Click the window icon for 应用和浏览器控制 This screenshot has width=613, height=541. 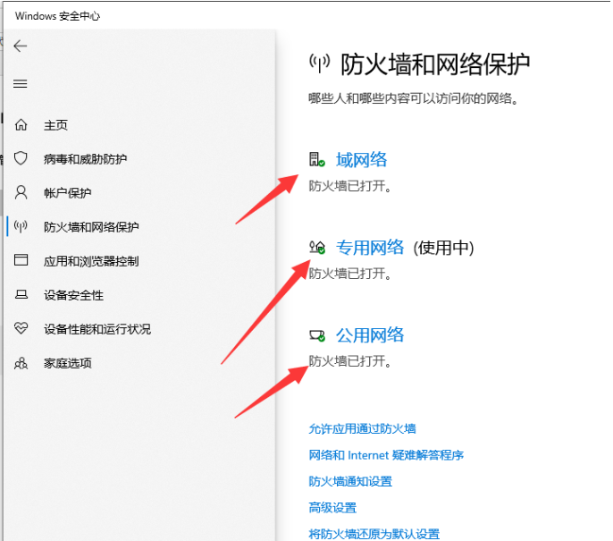point(21,261)
